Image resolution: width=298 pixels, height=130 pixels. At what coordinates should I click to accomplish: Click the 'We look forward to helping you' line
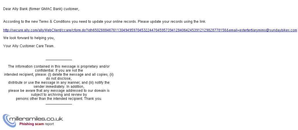tap(29, 38)
